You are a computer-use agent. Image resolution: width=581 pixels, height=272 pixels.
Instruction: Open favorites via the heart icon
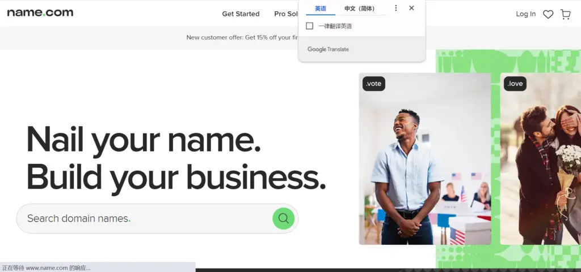(548, 14)
